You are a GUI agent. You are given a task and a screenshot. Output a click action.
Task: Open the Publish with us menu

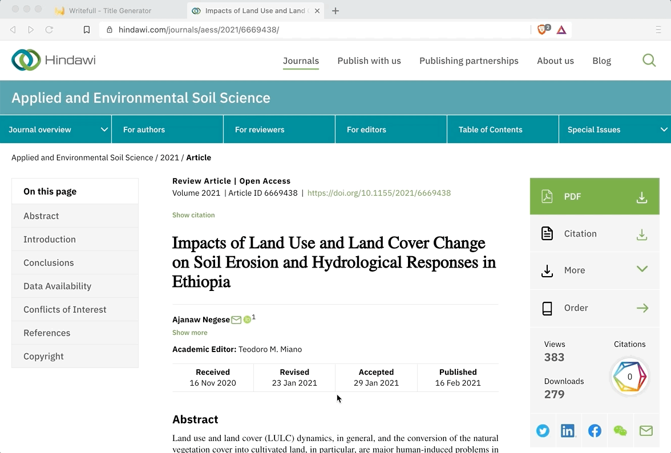coord(369,60)
